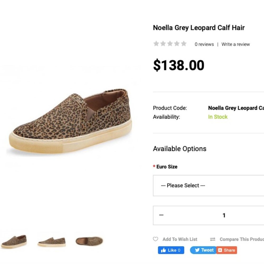Select the fifth rating star
Viewport: 264px width, 264px height.
point(183,44)
